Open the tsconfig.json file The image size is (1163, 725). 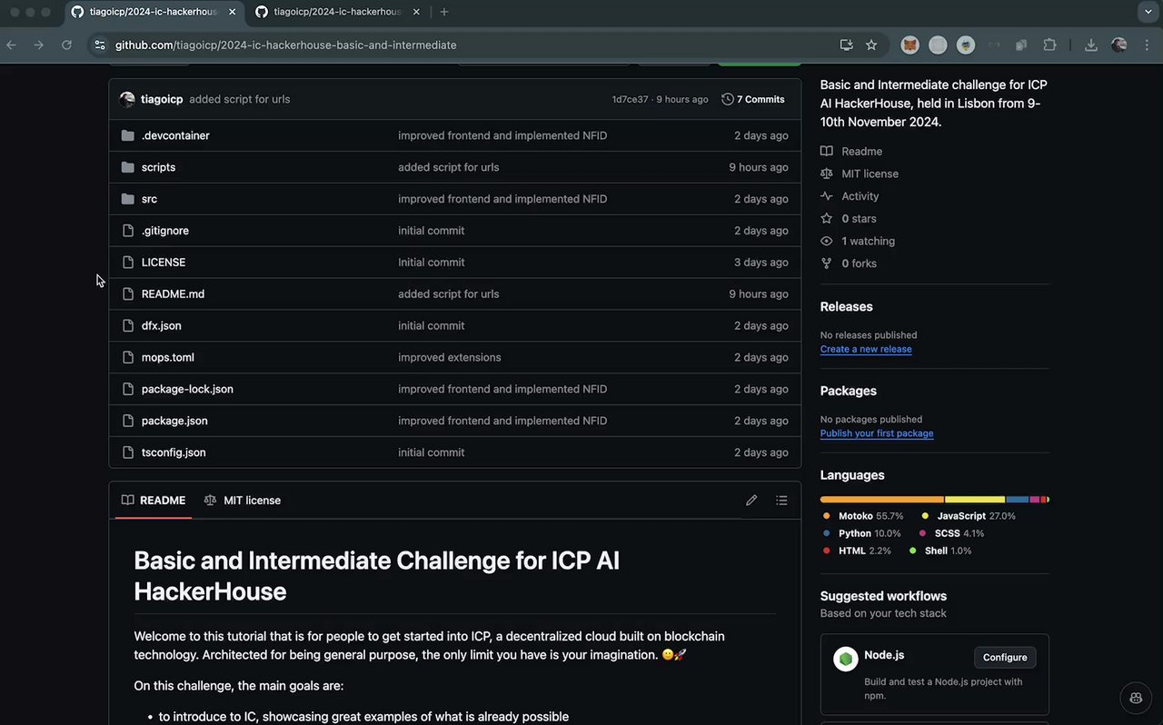coord(174,452)
